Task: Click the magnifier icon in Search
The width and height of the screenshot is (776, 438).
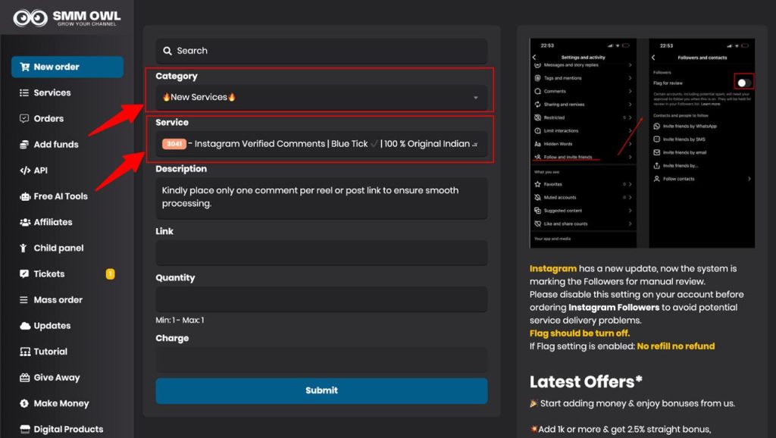Action: point(167,51)
